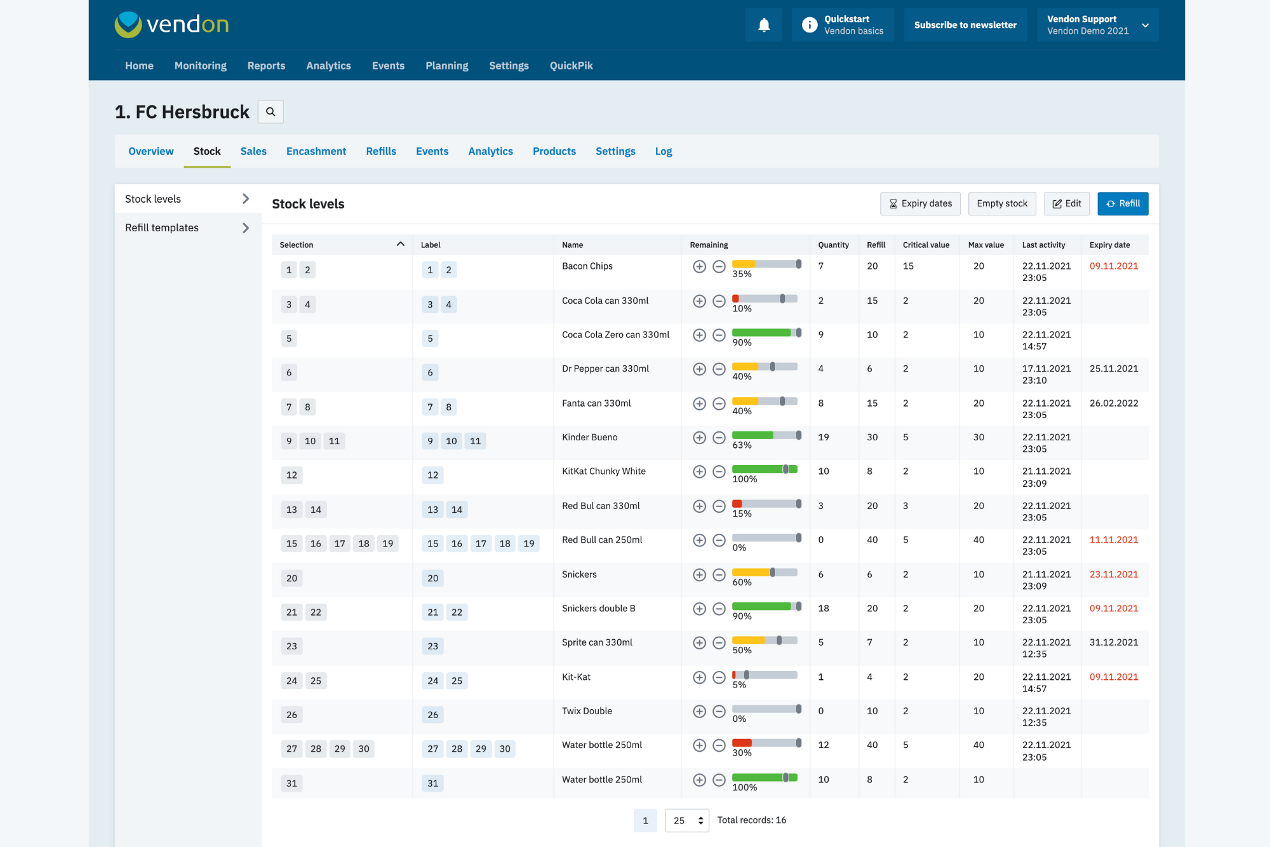
Task: Click the blue Refill button
Action: point(1123,203)
